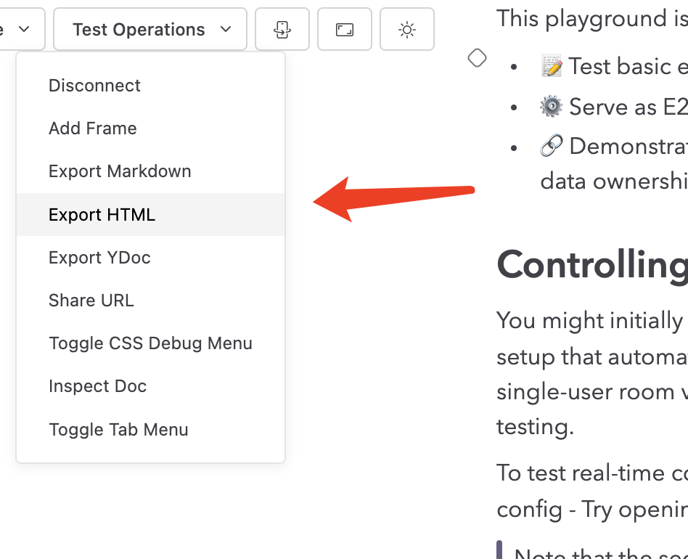This screenshot has width=688, height=559.
Task: Click the 'data ownershi' line of text
Action: tap(614, 181)
